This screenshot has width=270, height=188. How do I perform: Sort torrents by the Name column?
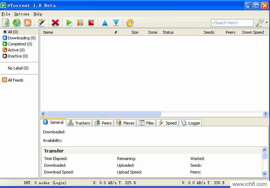point(76,32)
